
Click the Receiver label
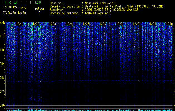click(x=56, y=10)
